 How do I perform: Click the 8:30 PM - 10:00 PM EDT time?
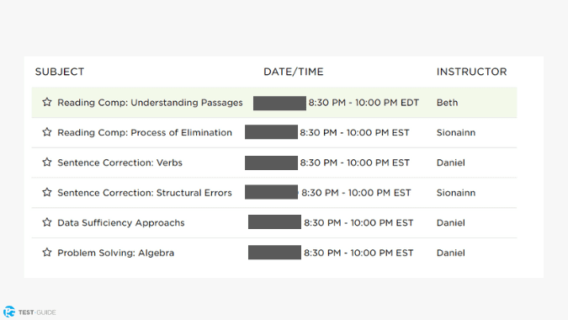coord(364,103)
